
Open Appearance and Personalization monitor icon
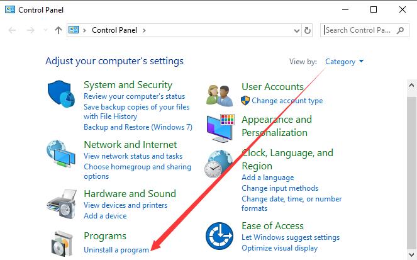coord(221,127)
